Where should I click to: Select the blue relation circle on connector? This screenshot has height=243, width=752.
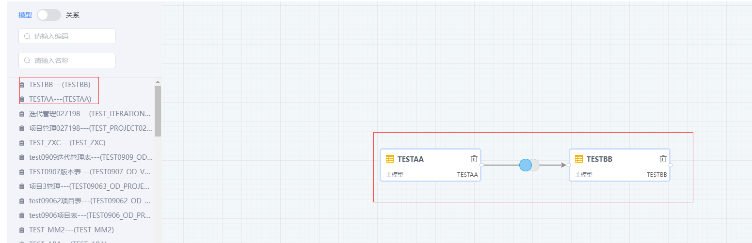pos(526,165)
